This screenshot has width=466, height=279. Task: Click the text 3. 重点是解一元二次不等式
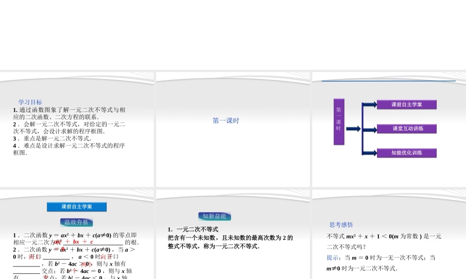click(x=52, y=139)
